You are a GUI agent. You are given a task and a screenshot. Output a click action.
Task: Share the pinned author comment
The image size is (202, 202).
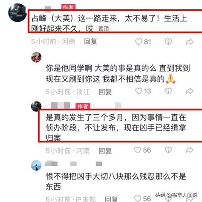(190, 42)
